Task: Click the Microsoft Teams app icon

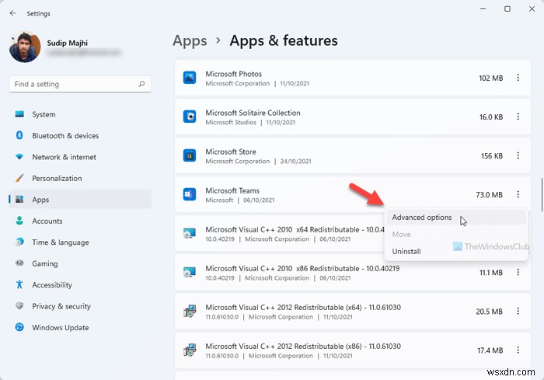Action: pyautogui.click(x=190, y=194)
